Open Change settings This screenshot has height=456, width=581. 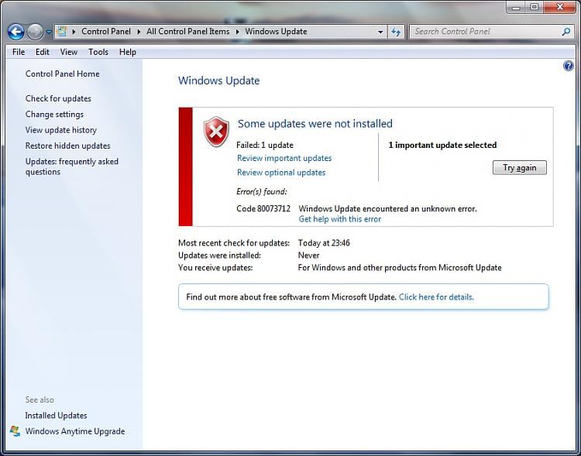(54, 115)
